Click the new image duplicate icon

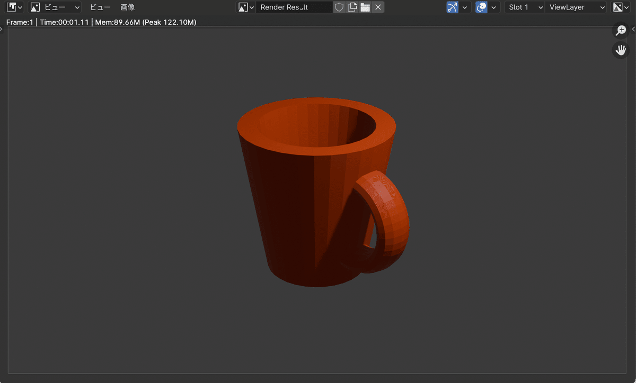[x=352, y=7]
